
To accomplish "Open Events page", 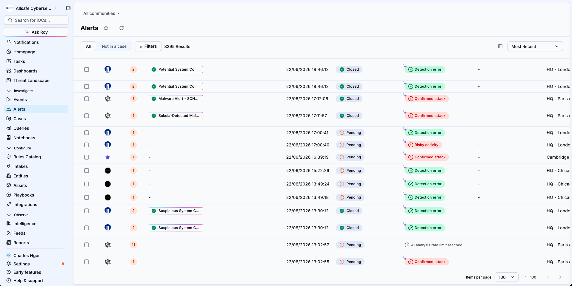I will pyautogui.click(x=36, y=100).
